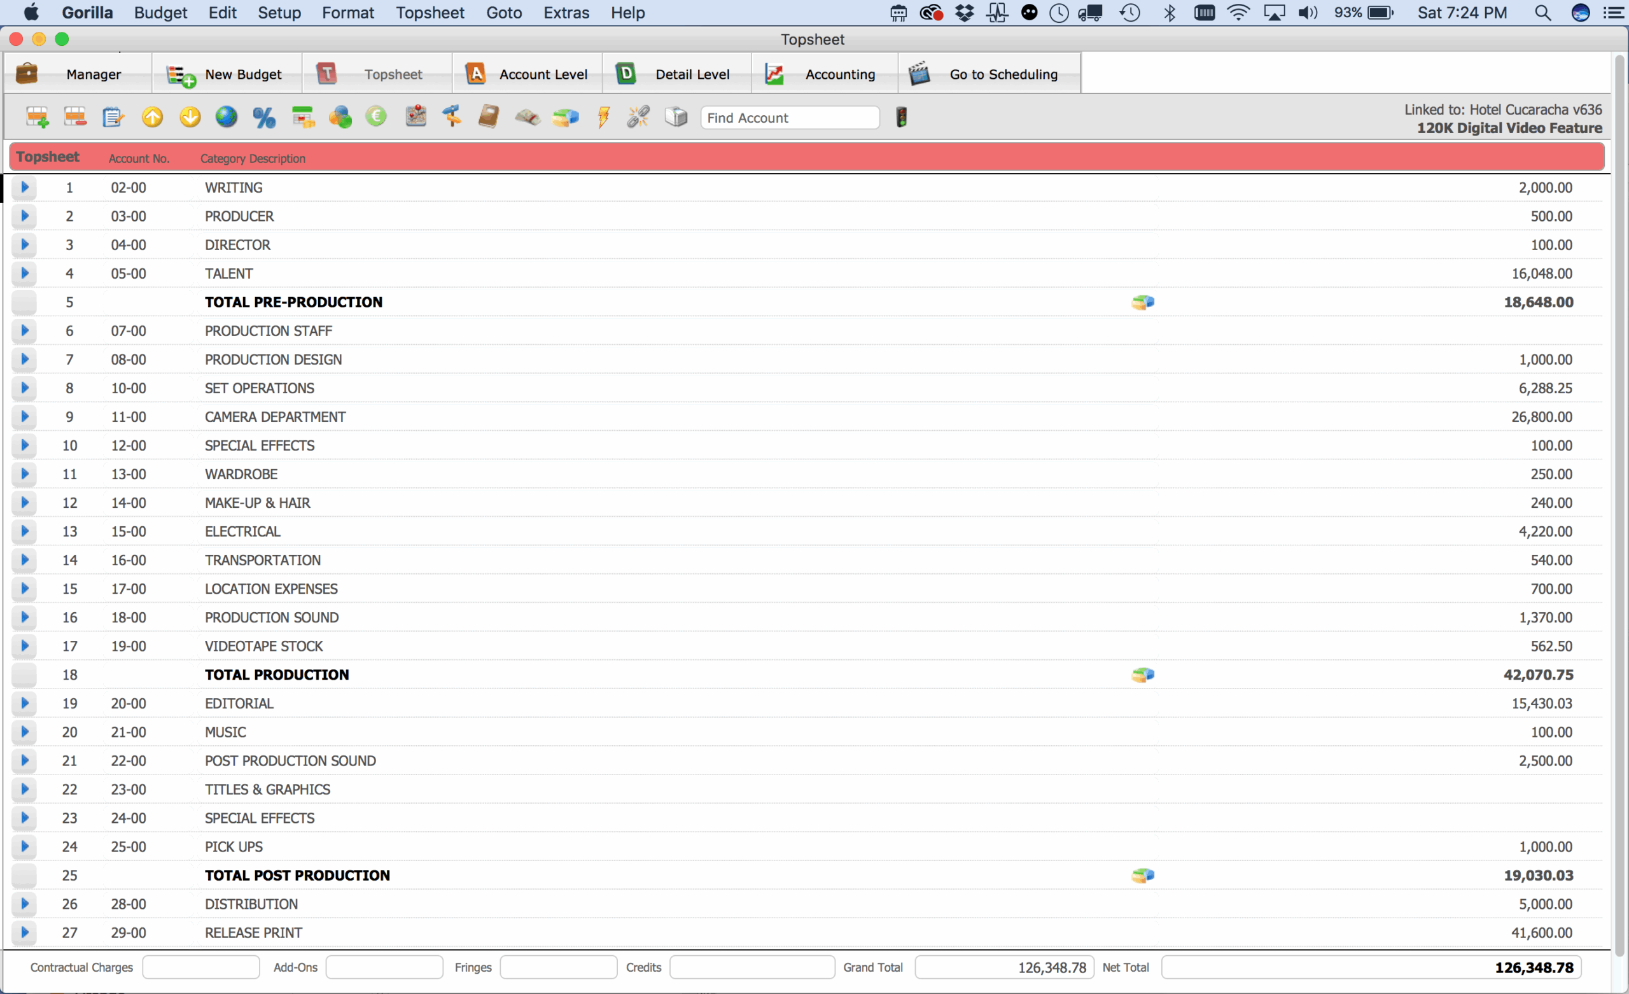Image resolution: width=1629 pixels, height=994 pixels.
Task: Click inside the Find Account field
Action: pos(790,117)
